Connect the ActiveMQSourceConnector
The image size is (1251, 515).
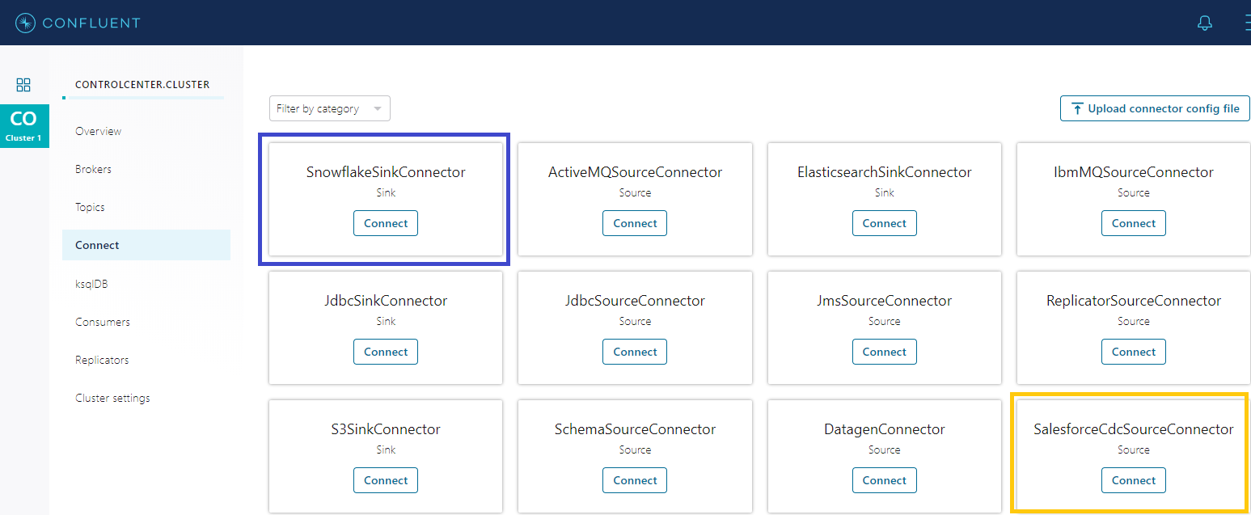coord(635,223)
